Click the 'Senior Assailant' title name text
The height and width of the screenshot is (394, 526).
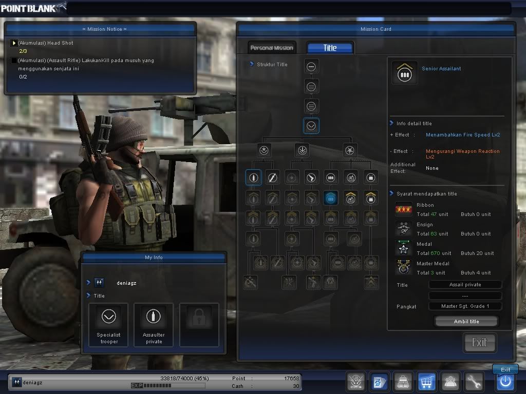coord(441,68)
